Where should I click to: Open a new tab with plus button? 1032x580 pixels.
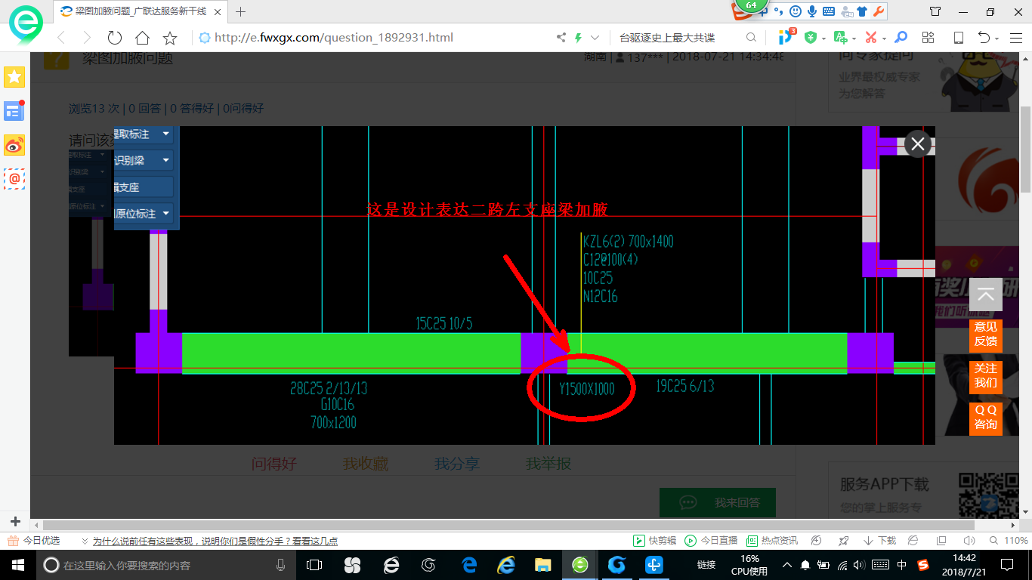pos(241,11)
